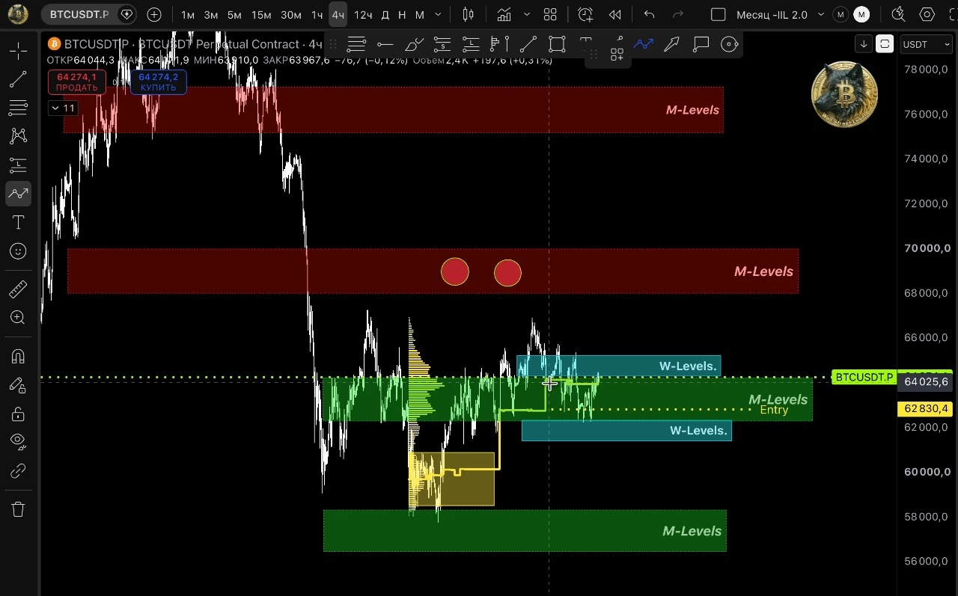Viewport: 958px width, 596px height.
Task: Select the short position tool in floating toolbar
Action: click(442, 45)
